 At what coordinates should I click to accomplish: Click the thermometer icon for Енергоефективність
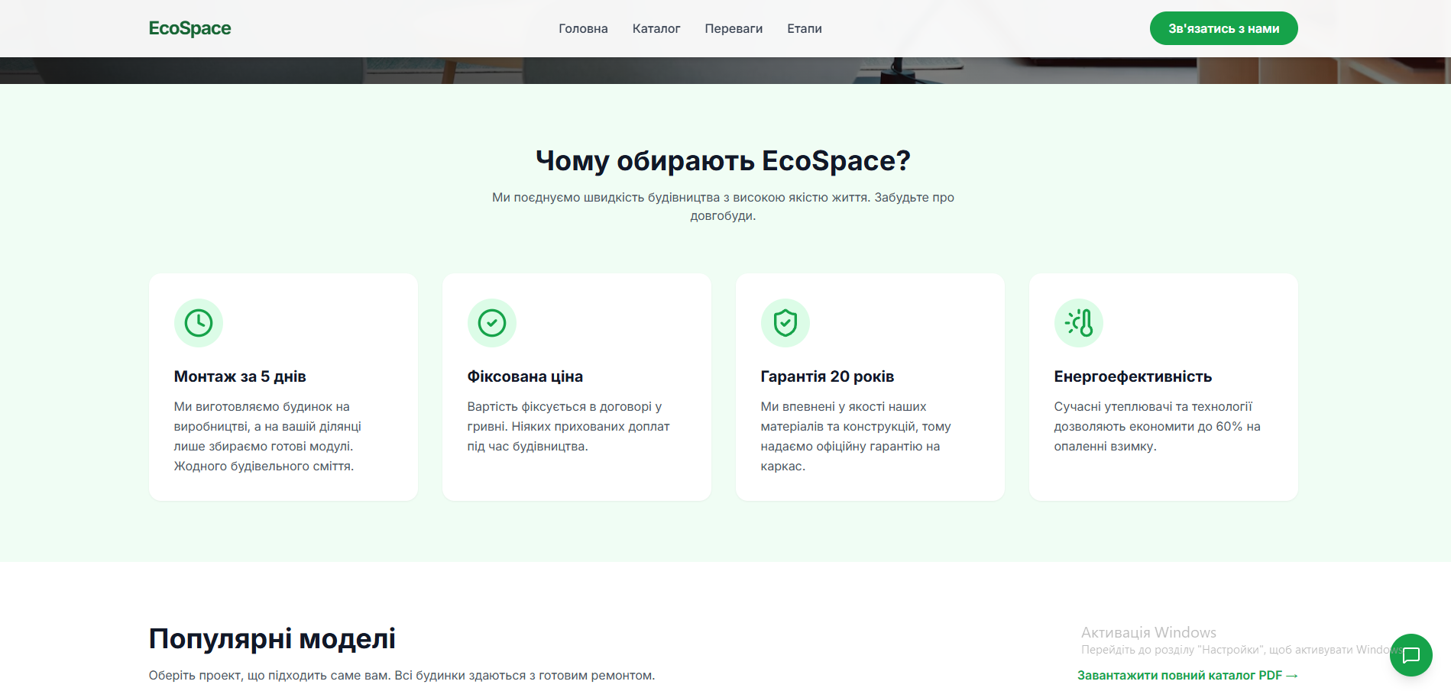pos(1079,323)
